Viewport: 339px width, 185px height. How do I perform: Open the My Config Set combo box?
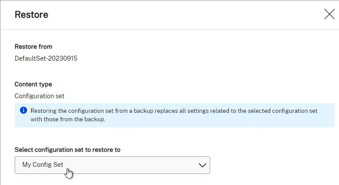112,165
